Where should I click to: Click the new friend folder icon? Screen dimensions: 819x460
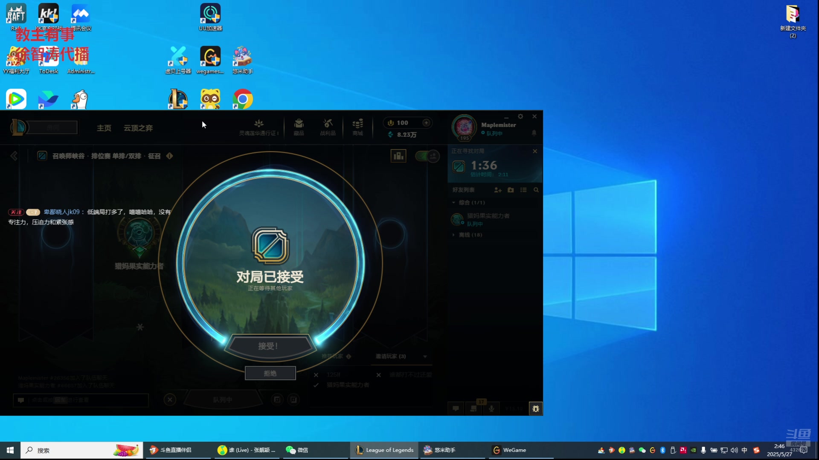tap(511, 190)
